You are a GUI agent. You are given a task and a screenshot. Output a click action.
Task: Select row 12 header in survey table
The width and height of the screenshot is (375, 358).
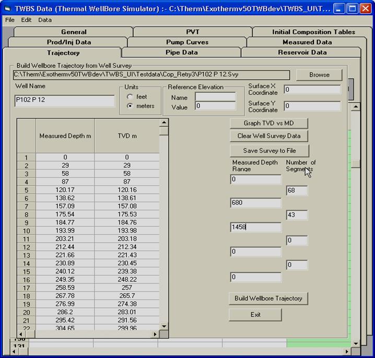(x=26, y=247)
